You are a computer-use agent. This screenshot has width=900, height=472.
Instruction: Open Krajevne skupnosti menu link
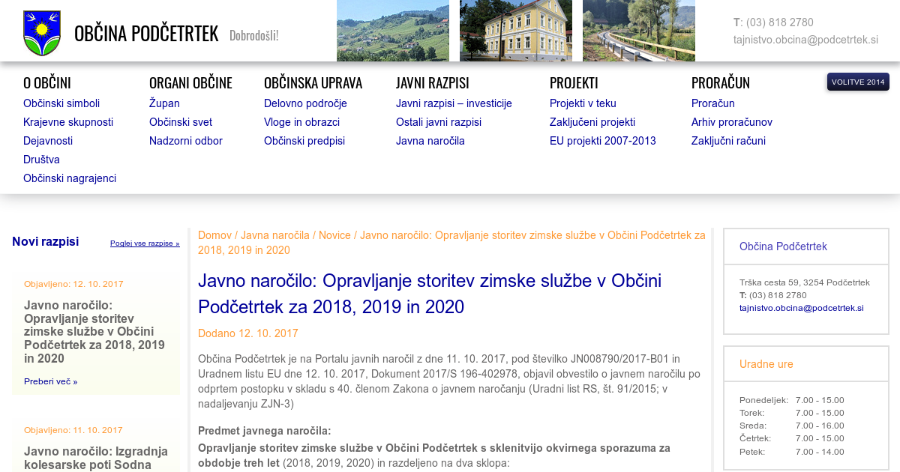point(68,122)
